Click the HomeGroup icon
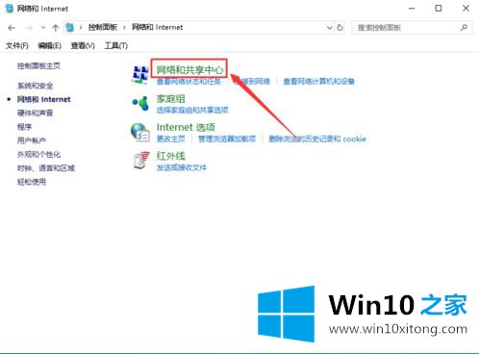The height and width of the screenshot is (354, 479). (x=140, y=103)
